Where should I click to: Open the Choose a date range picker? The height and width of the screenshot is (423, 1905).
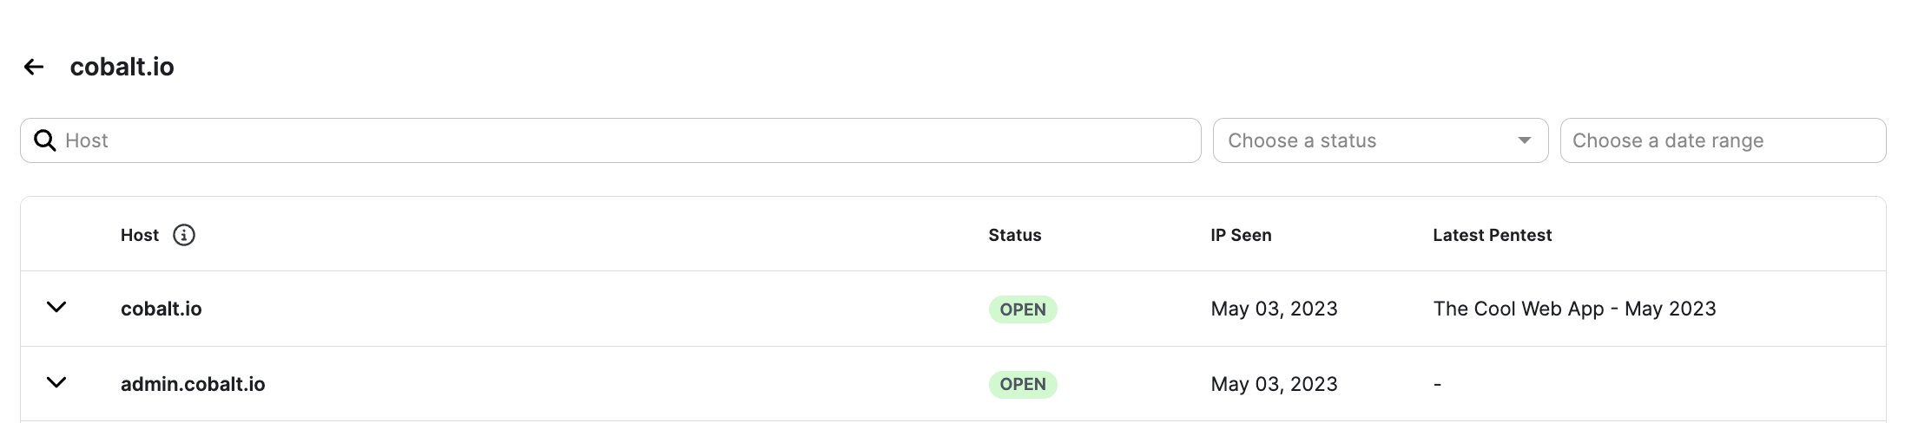tap(1723, 140)
